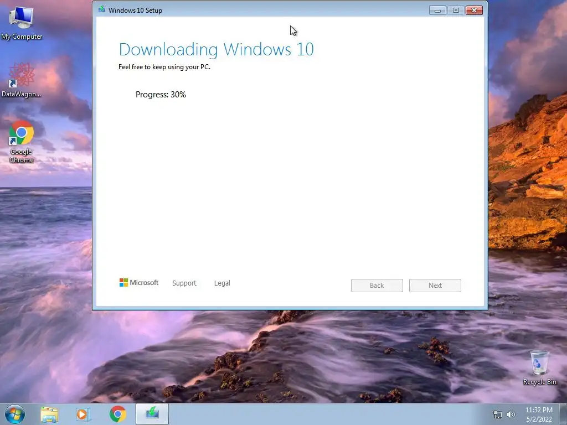The height and width of the screenshot is (425, 567).
Task: Open the volume control tray icon
Action: coord(511,414)
